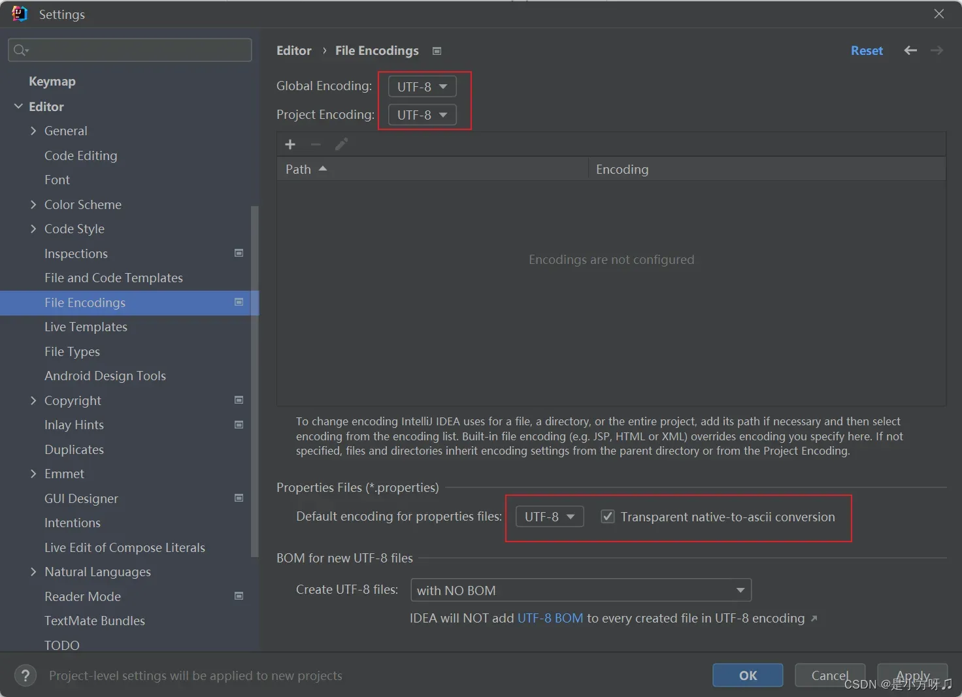The image size is (962, 697).
Task: Click the remove path minus icon
Action: pos(316,144)
